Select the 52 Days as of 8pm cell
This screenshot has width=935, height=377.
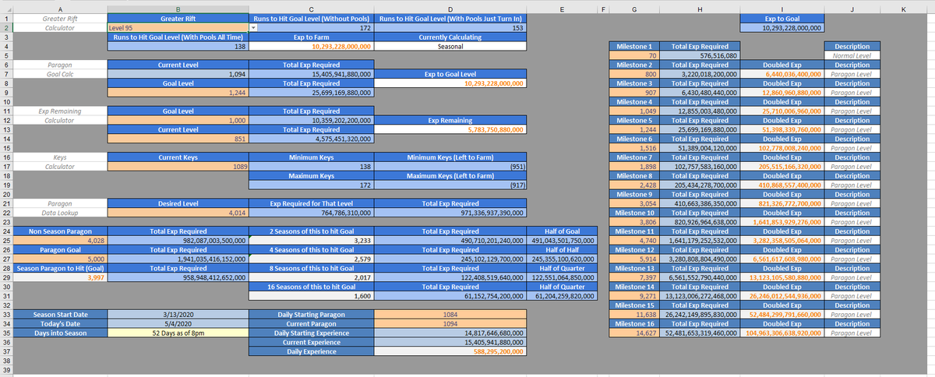pos(177,333)
